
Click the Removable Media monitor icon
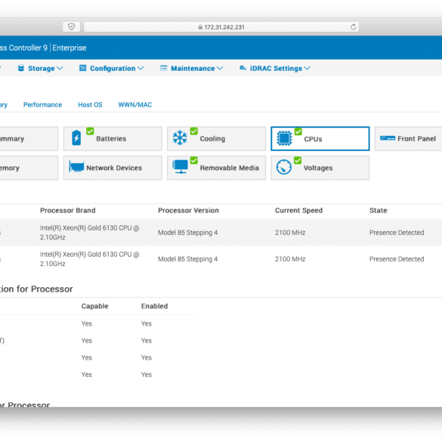(x=180, y=166)
